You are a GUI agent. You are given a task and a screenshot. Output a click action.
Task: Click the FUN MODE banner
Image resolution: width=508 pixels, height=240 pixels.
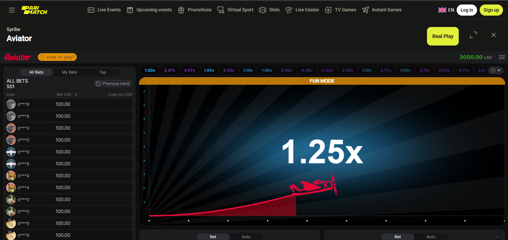point(322,81)
